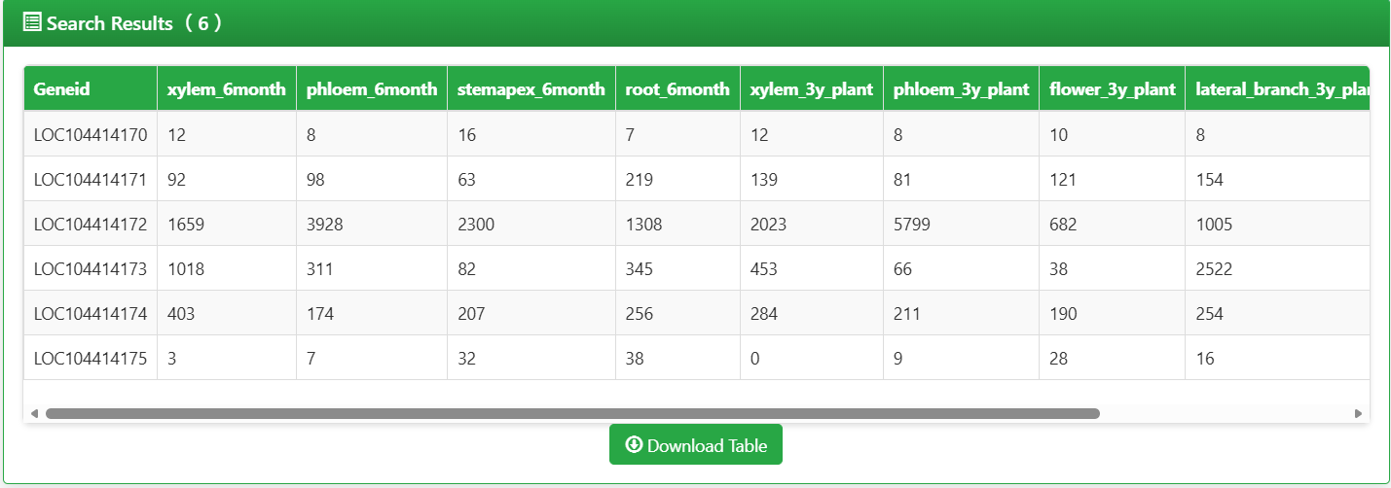Click value 154 in lateral_branch column
The image size is (1391, 488).
pos(1210,180)
